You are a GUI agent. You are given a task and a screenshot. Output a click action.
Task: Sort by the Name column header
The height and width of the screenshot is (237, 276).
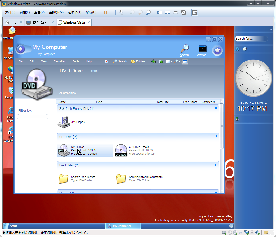[x=75, y=102]
